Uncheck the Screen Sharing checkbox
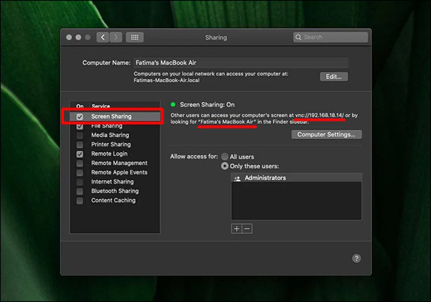The image size is (431, 302). 80,117
